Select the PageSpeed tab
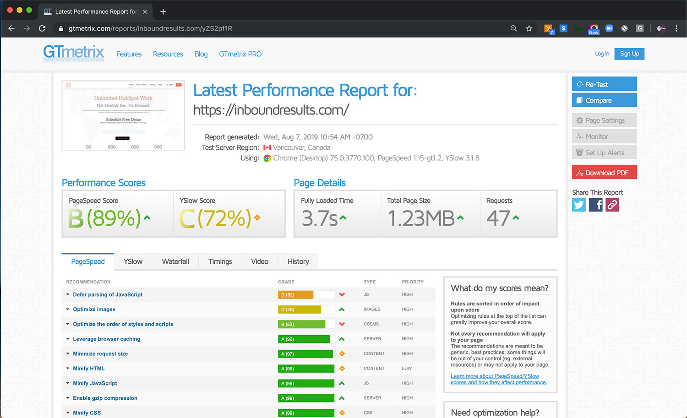Screen dimensions: 687x418 (x=88, y=261)
